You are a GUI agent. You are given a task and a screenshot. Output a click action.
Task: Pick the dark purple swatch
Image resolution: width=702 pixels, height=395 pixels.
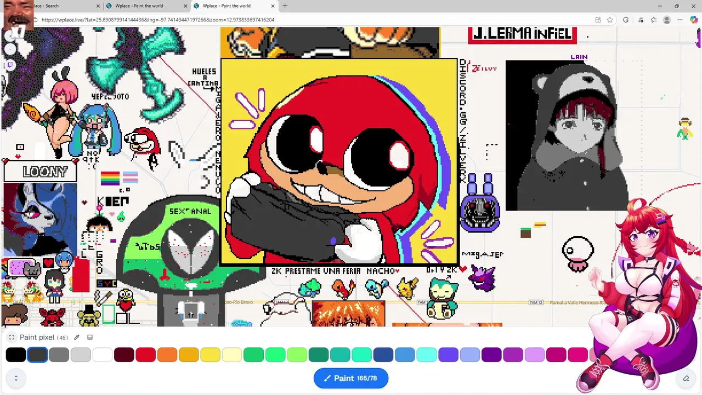pyautogui.click(x=491, y=355)
